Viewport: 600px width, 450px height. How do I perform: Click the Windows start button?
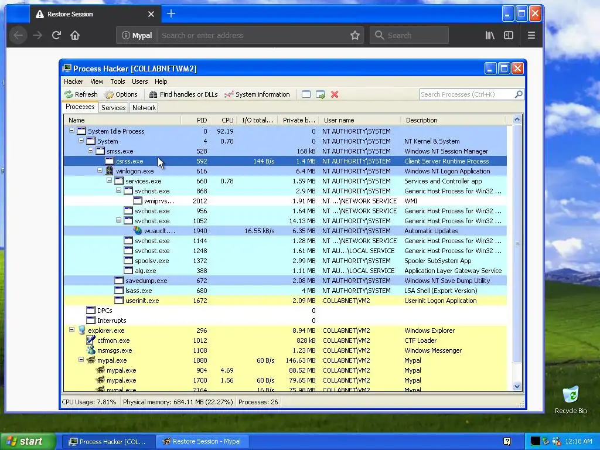click(x=27, y=442)
